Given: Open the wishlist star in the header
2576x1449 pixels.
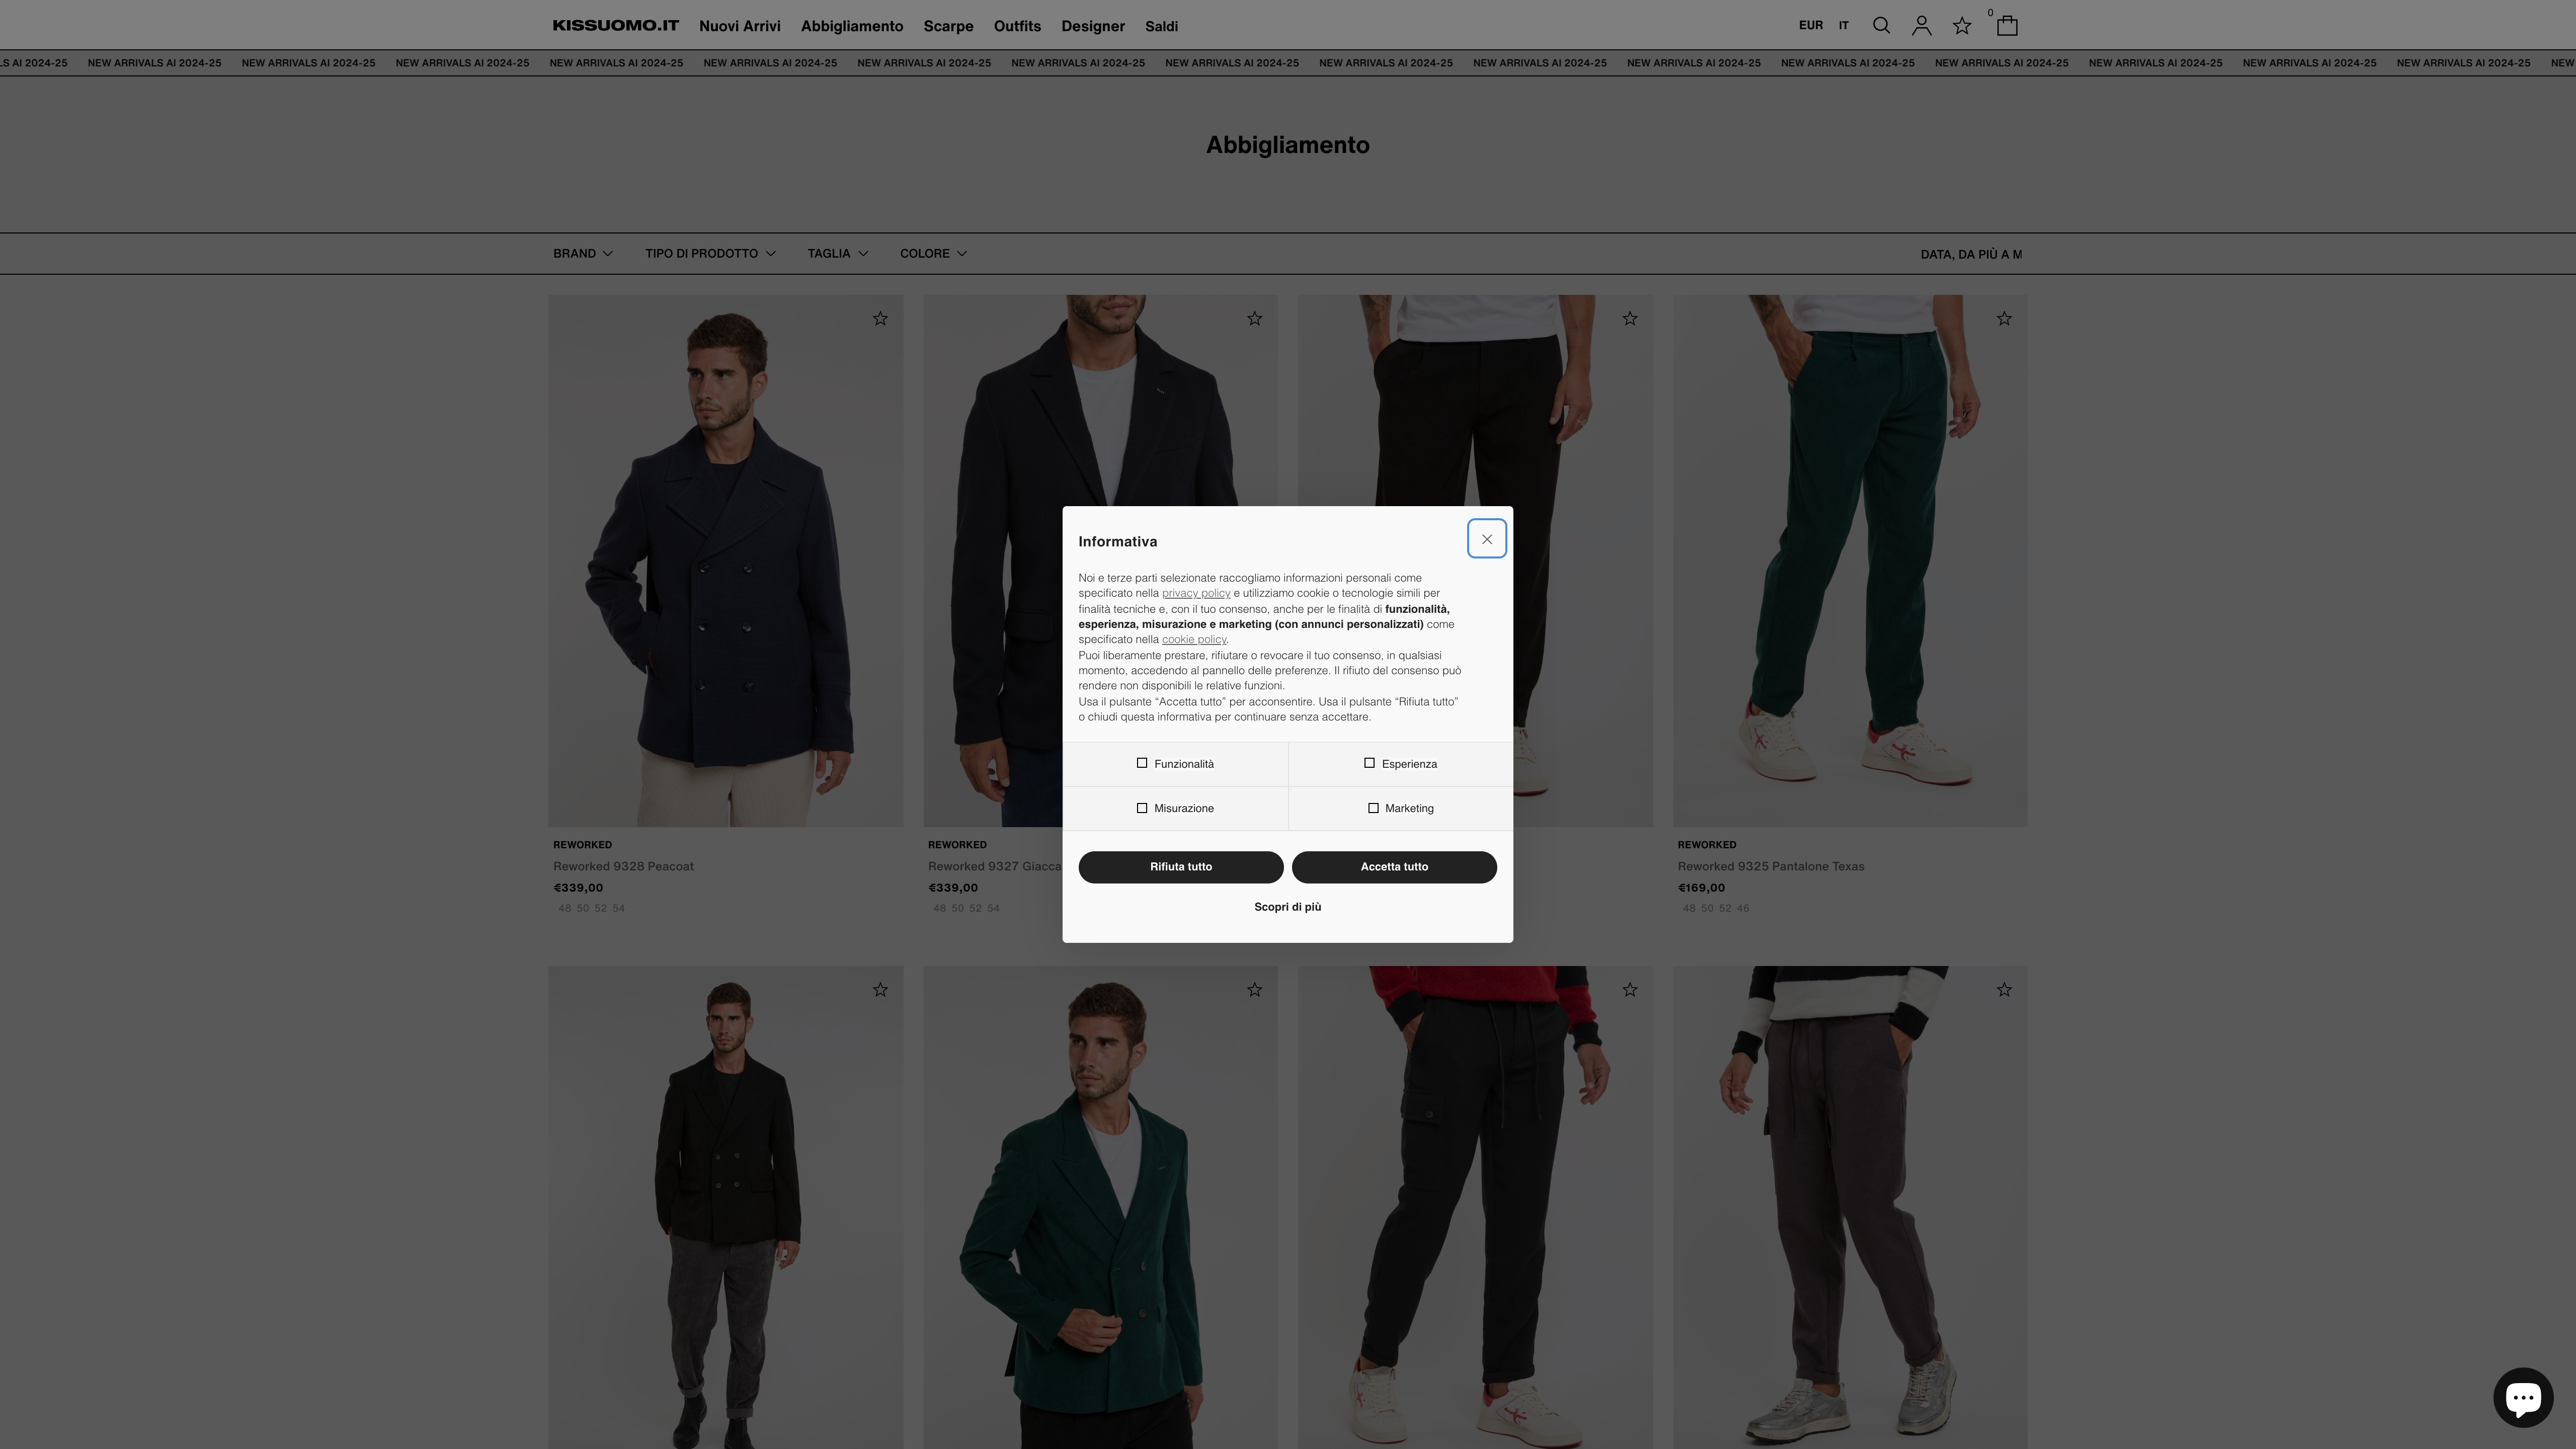Looking at the screenshot, I should [1961, 25].
